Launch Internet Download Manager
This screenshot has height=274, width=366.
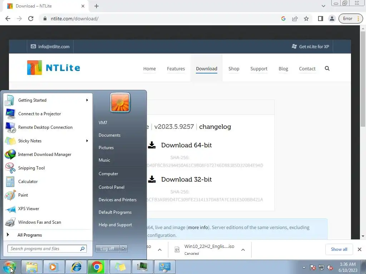click(x=48, y=154)
